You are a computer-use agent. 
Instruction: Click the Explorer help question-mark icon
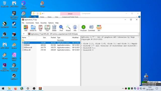tap(139, 17)
